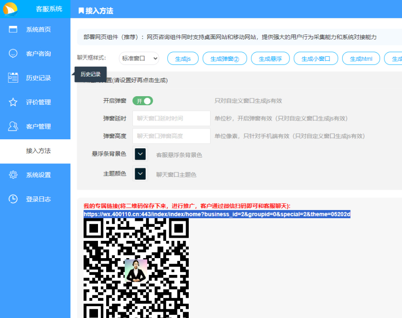402x318 pixels.
Task: Click the 弹窗延时 input field
Action: [171, 118]
